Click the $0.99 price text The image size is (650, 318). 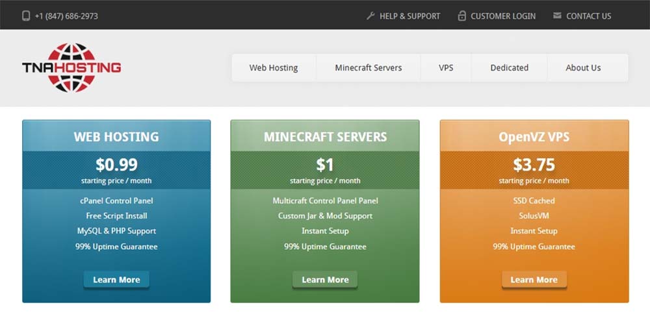(x=116, y=165)
